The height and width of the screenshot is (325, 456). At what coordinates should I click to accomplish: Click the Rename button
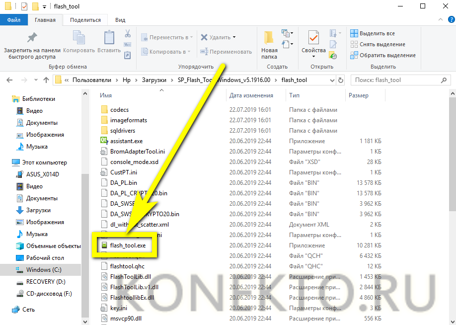[x=226, y=52]
